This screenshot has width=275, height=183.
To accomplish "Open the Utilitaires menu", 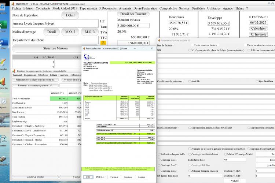I will [214, 8].
